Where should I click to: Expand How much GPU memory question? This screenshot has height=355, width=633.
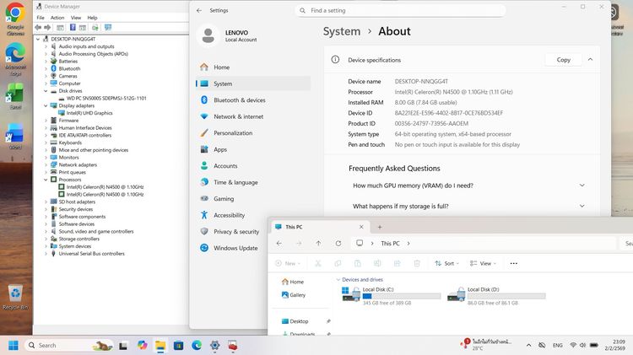(582, 186)
